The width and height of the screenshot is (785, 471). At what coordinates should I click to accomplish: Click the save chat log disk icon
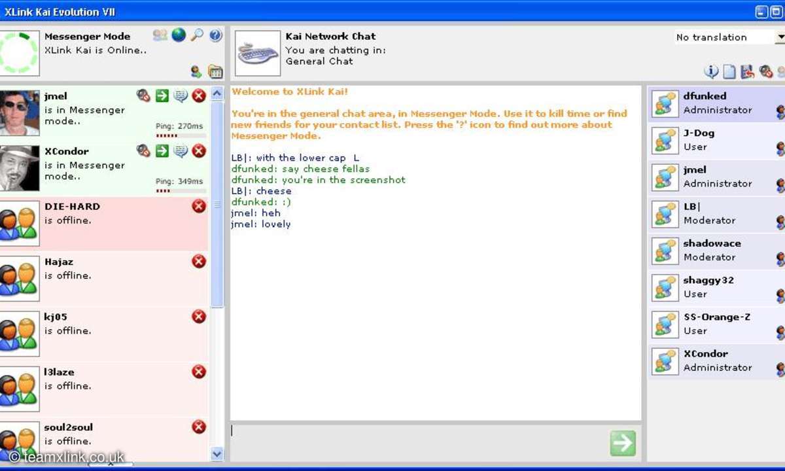coord(748,71)
